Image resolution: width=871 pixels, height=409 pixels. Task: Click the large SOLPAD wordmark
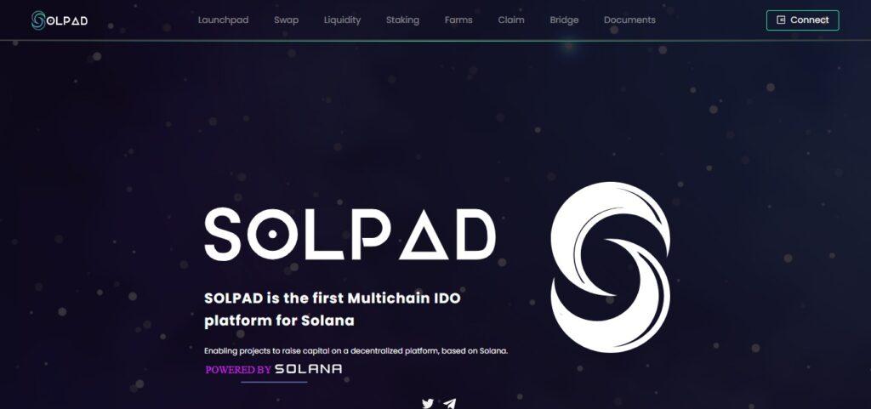point(350,234)
